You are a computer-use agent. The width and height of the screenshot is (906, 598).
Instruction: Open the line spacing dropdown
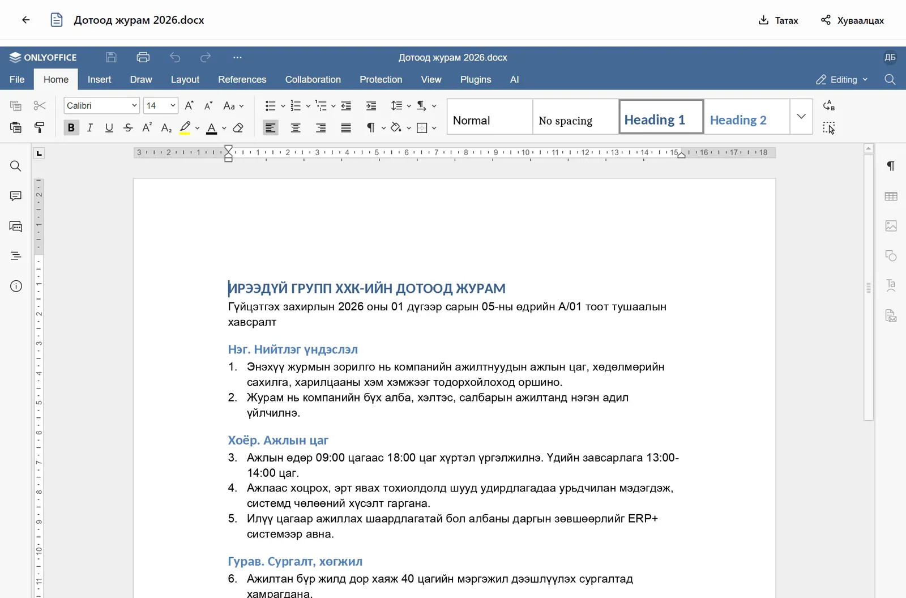pos(401,106)
